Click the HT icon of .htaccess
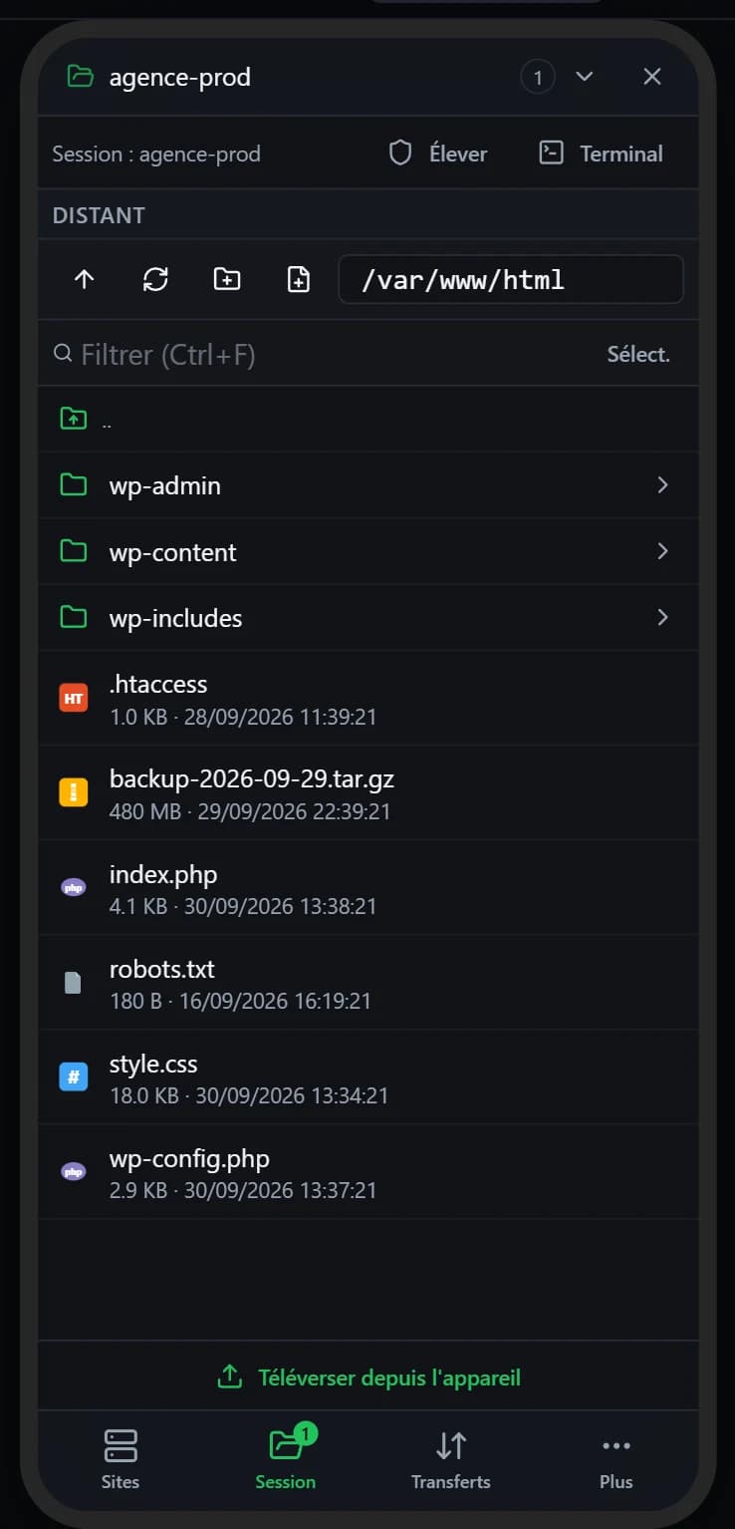The image size is (735, 1529). tap(74, 699)
